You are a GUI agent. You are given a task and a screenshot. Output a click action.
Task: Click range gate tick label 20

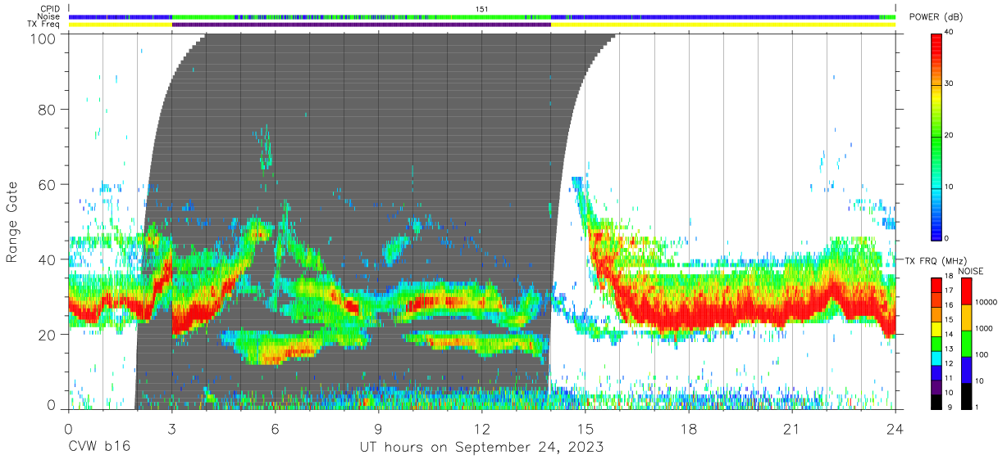[48, 335]
